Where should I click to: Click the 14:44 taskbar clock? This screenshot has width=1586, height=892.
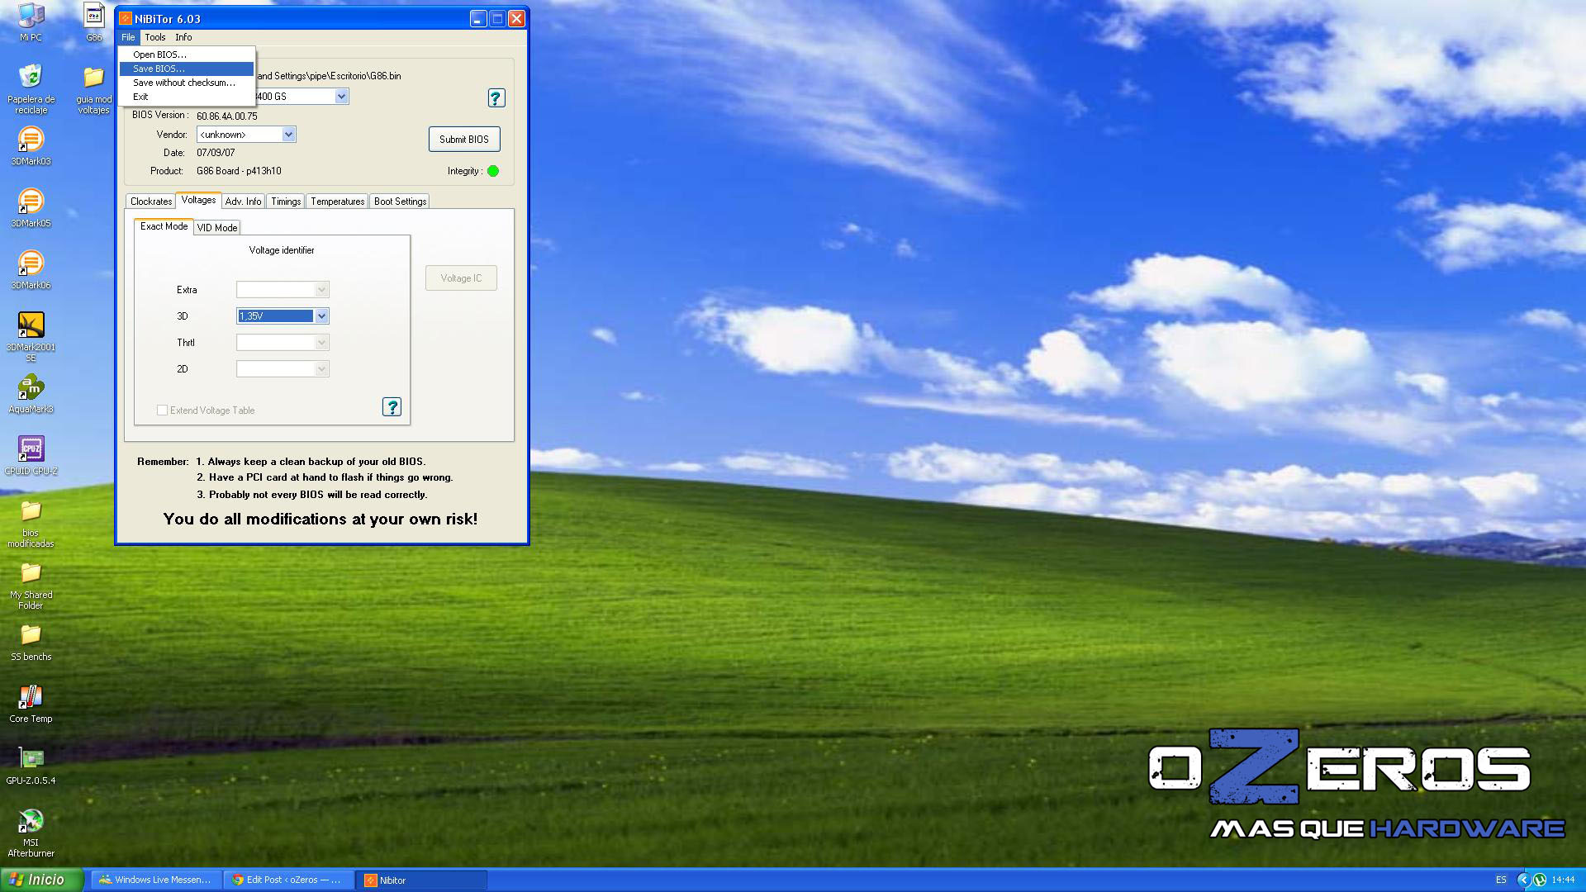(1563, 880)
